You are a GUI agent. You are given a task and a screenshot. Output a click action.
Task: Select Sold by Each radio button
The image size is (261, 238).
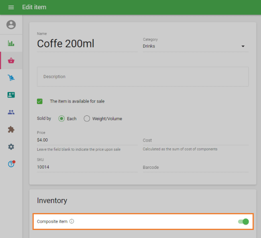pyautogui.click(x=61, y=119)
